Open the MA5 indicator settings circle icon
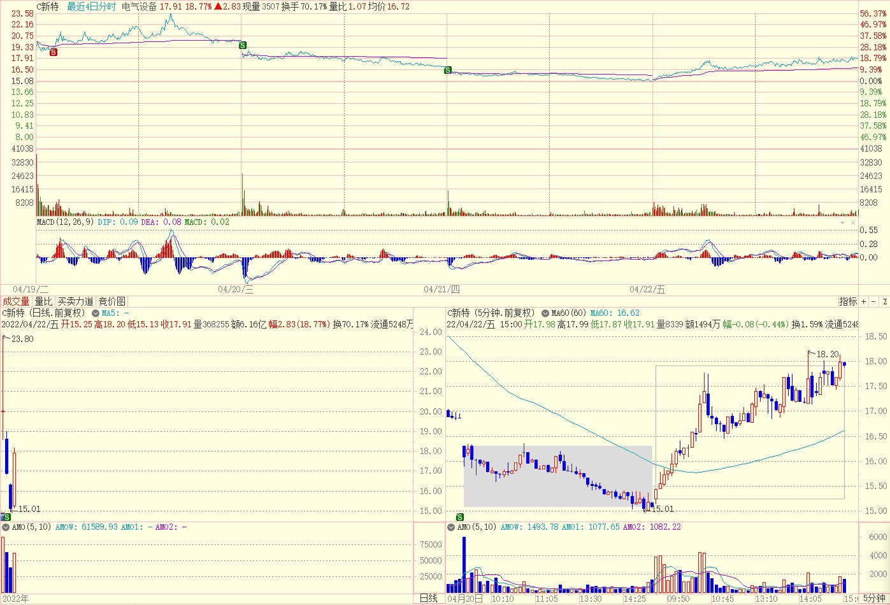The width and height of the screenshot is (890, 605). (x=95, y=313)
